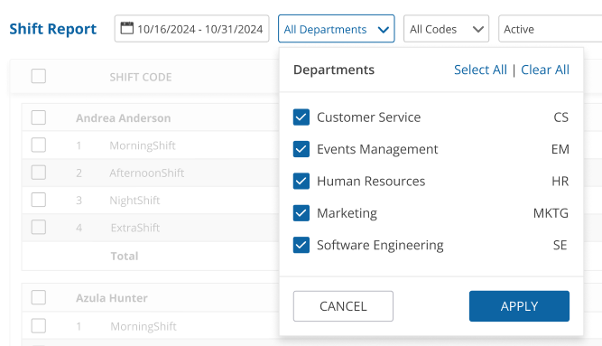Click the Software Engineering label

pos(380,246)
